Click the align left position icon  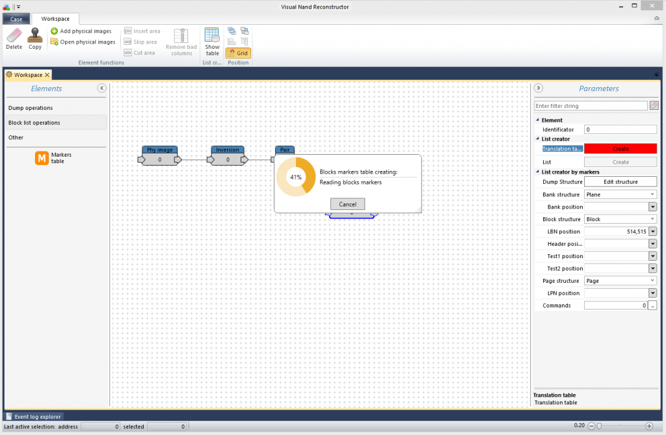coord(232,42)
